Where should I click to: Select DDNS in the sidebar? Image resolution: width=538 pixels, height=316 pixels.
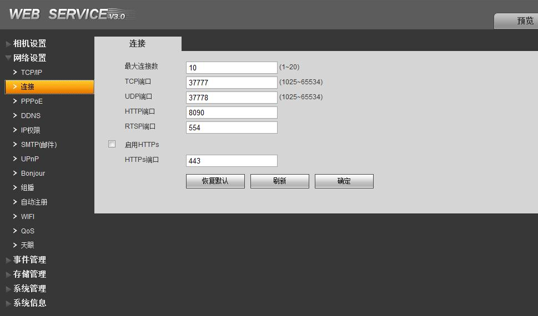point(31,116)
